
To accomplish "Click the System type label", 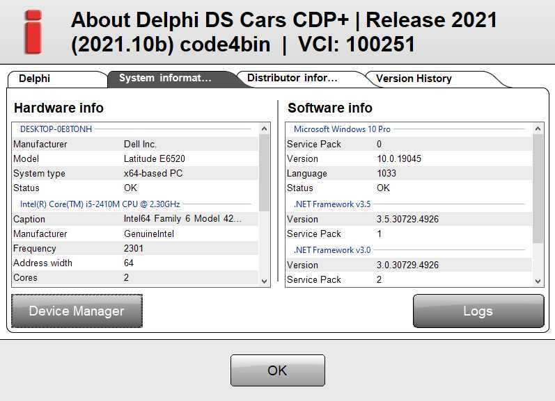I will click(39, 174).
